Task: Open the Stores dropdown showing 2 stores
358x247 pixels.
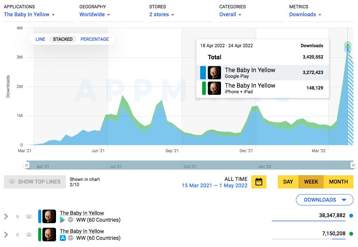Action: (162, 14)
